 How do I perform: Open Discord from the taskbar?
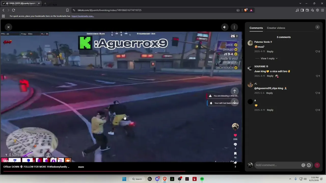(157, 179)
